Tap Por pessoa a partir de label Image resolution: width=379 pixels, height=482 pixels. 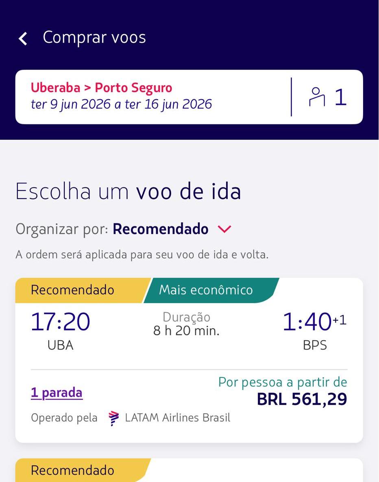coord(283,382)
